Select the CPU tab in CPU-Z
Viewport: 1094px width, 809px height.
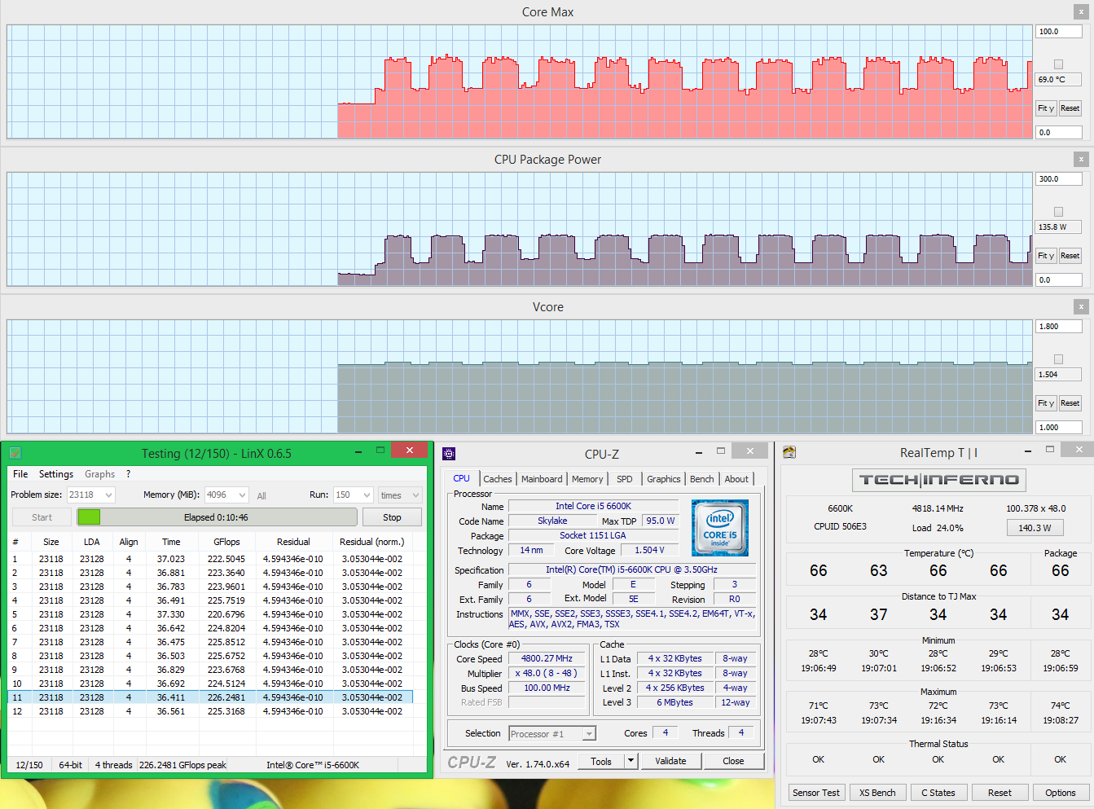click(461, 478)
